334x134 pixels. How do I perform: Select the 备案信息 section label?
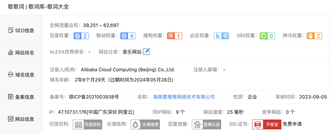click(x=21, y=97)
